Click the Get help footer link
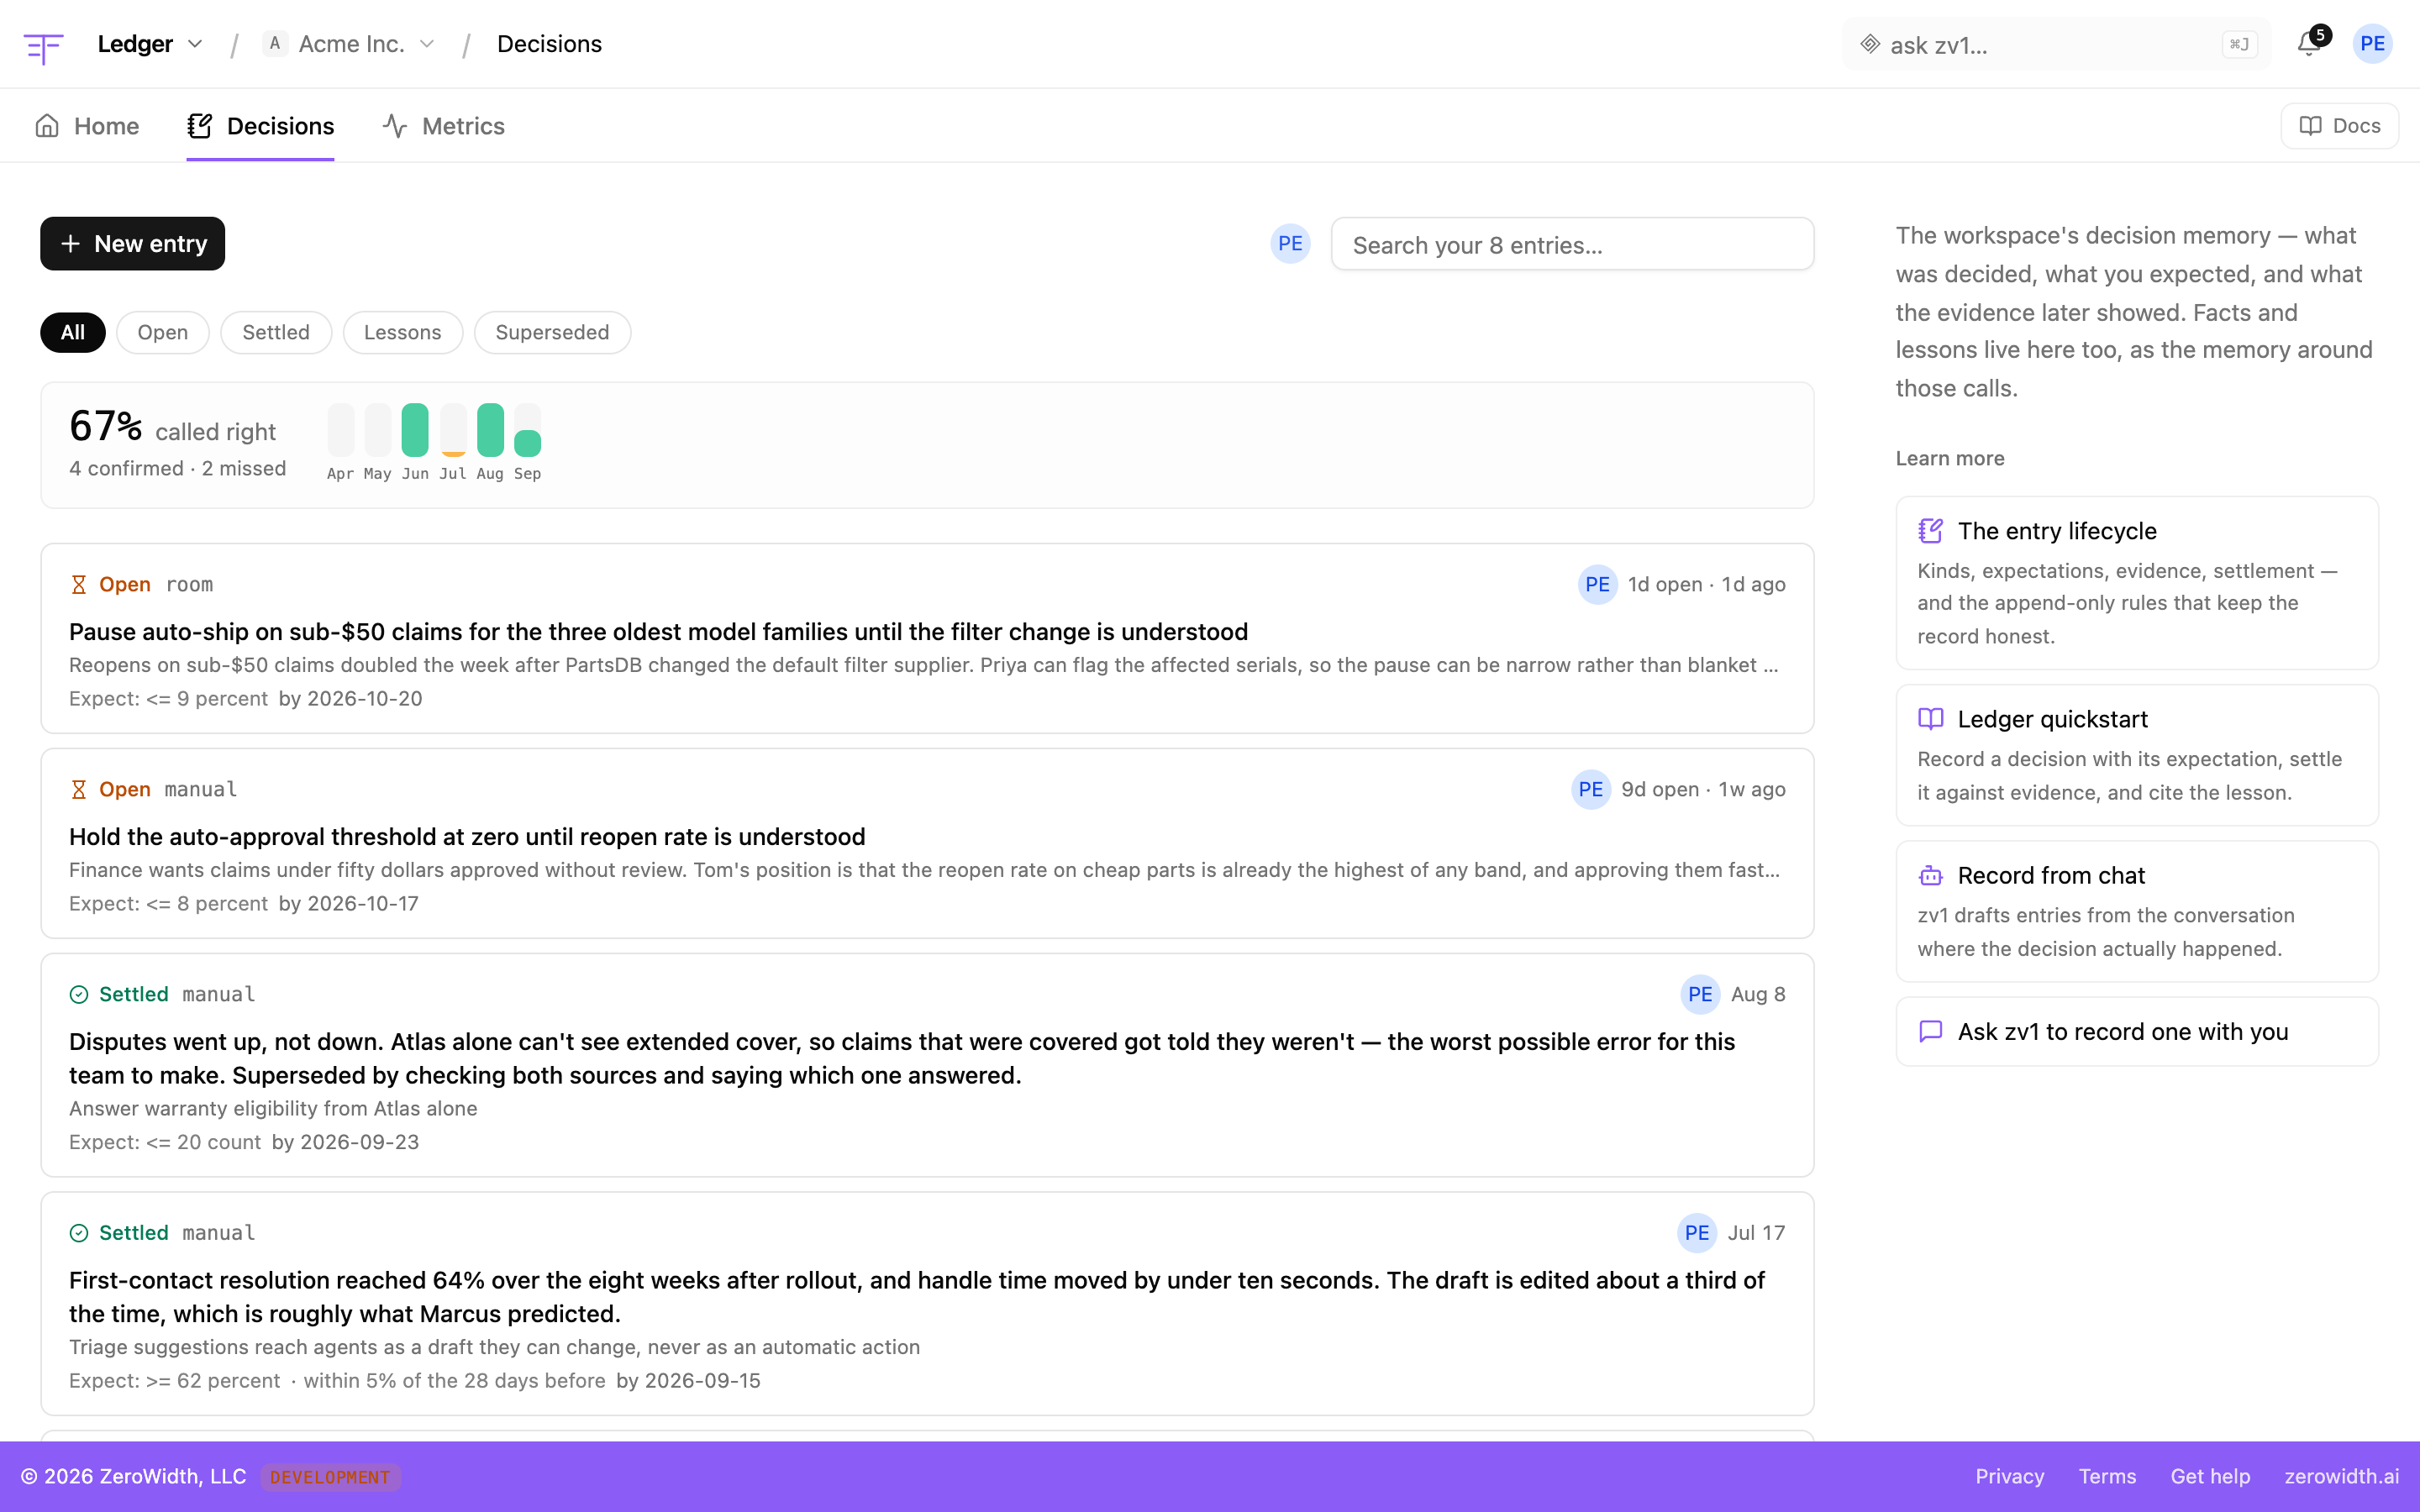Viewport: 2420px width, 1512px height. click(x=2210, y=1476)
